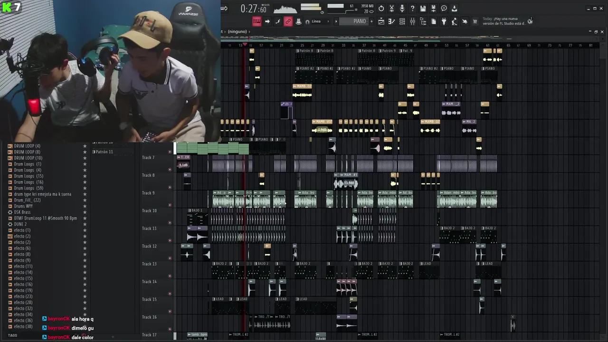Open the DSK Brass plugin preset
The width and height of the screenshot is (608, 342).
(x=22, y=212)
